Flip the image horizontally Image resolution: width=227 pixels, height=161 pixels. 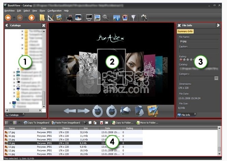coord(125,111)
